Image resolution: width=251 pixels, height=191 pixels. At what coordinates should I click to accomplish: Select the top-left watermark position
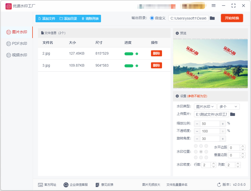click(195, 146)
